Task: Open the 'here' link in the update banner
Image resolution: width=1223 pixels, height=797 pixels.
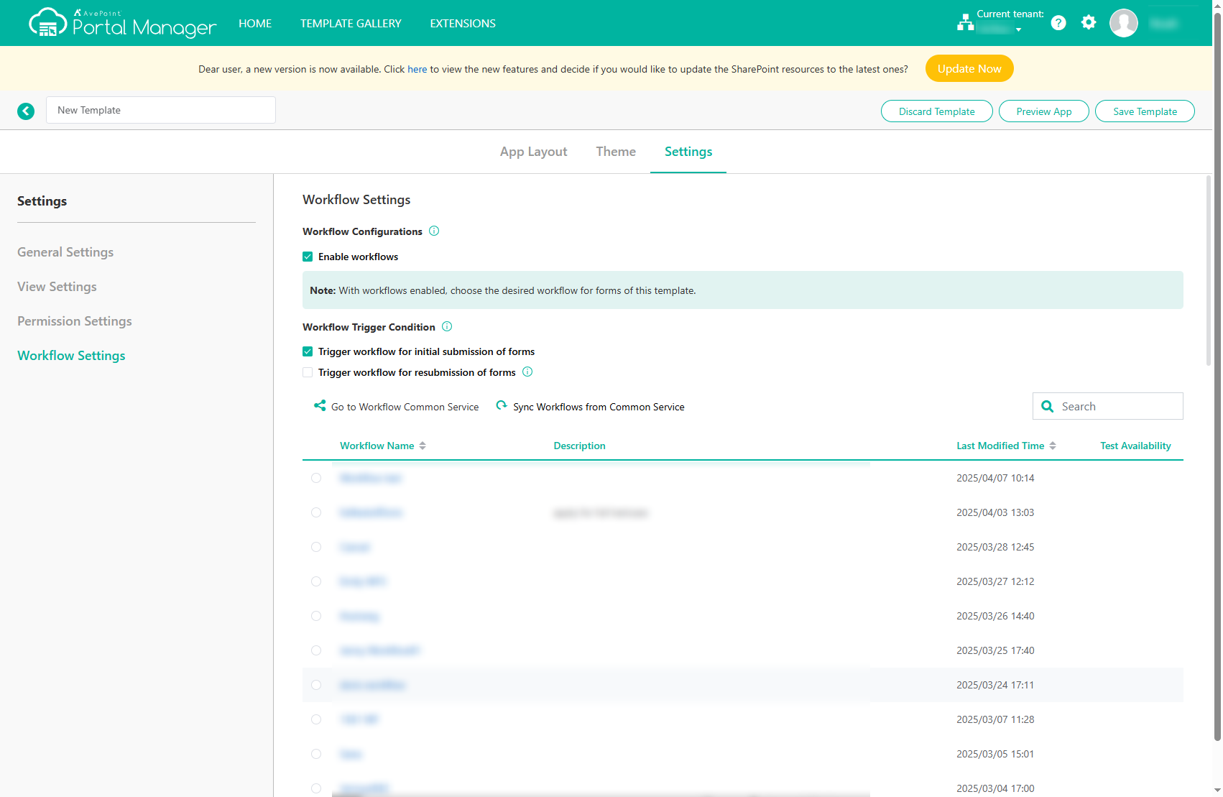Action: click(x=417, y=69)
